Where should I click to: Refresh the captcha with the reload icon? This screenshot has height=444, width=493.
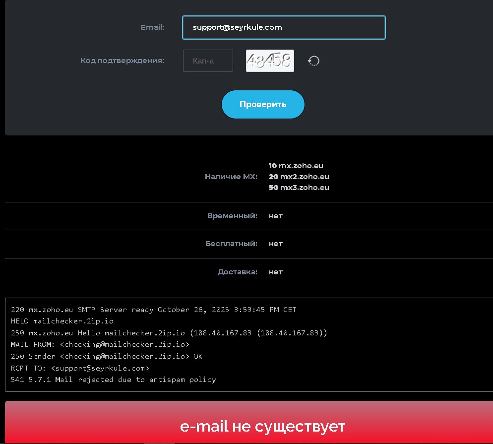point(313,61)
